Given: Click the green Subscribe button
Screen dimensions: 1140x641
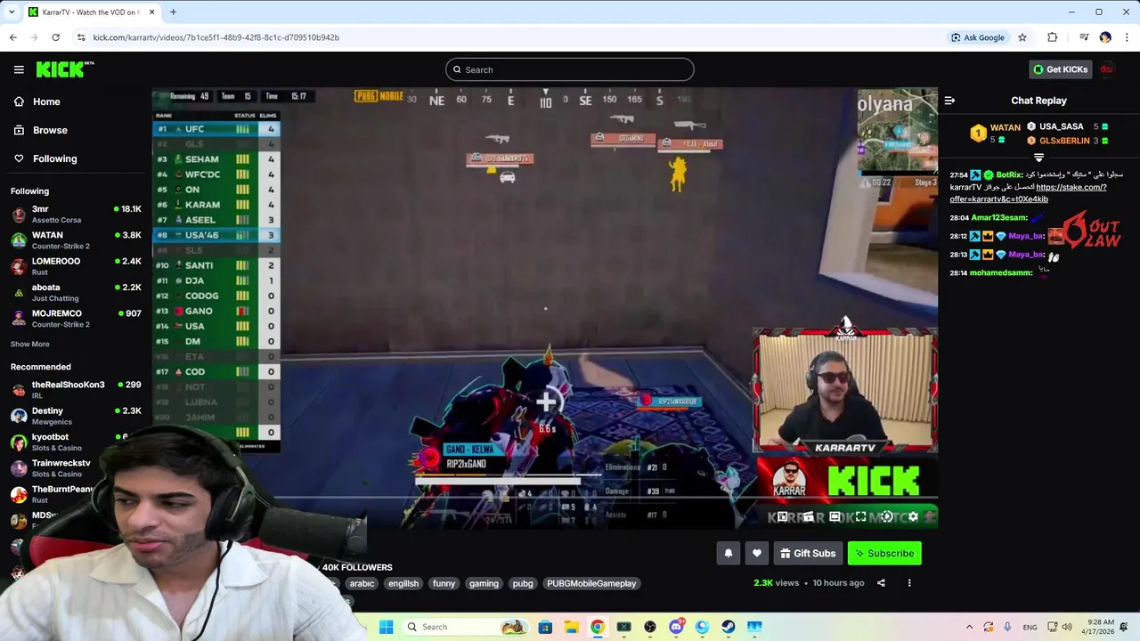Looking at the screenshot, I should tap(884, 553).
